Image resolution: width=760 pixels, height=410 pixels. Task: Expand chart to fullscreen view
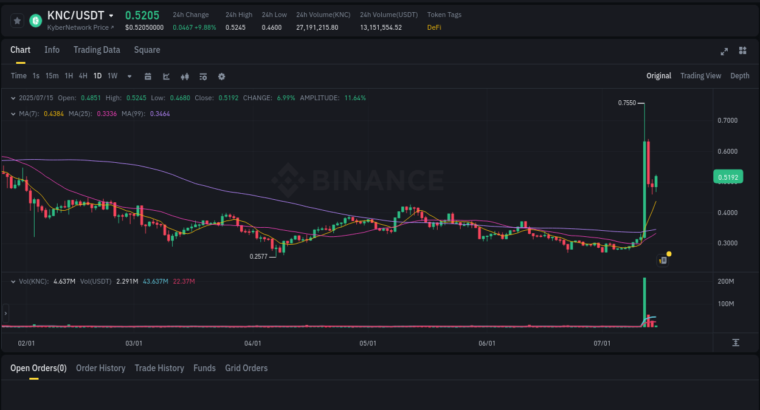(724, 52)
